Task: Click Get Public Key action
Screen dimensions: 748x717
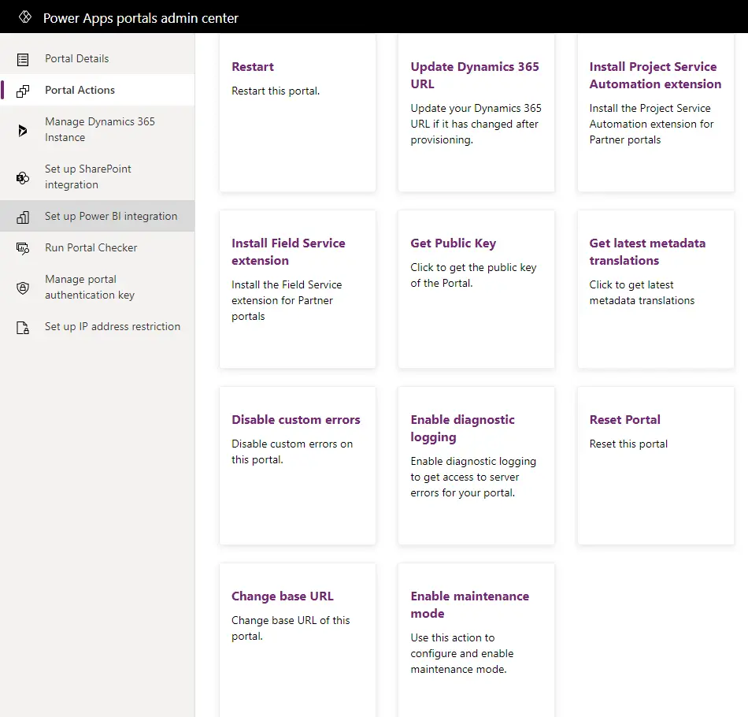Action: [476, 289]
